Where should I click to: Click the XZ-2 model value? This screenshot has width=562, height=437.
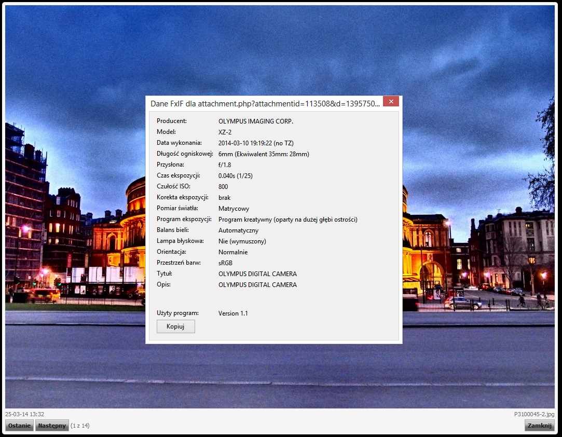tap(225, 132)
